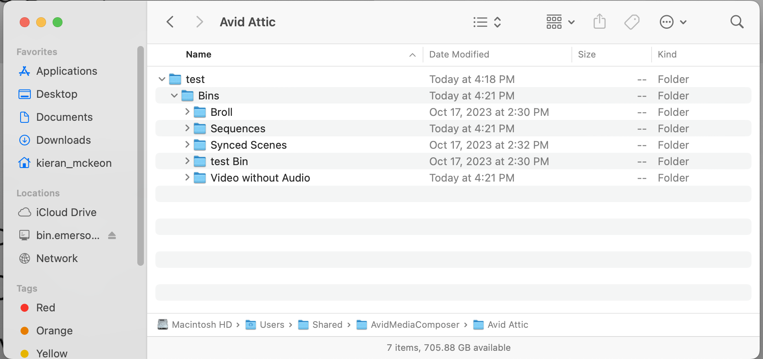This screenshot has width=763, height=359.
Task: Select the bin.emerso... server in sidebar
Action: pos(68,235)
